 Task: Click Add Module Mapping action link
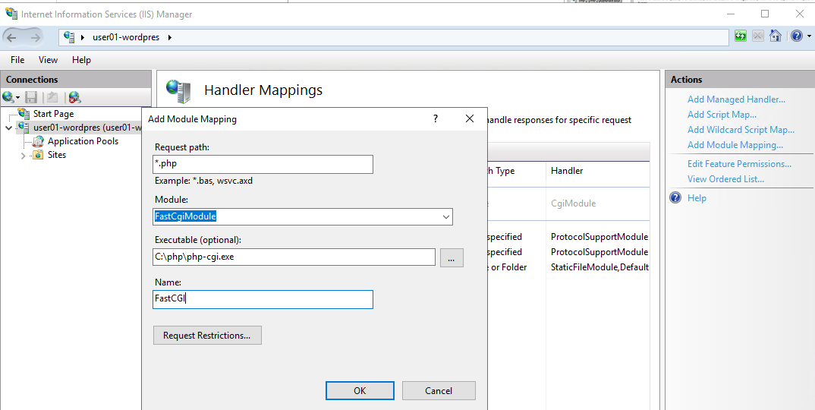[735, 145]
